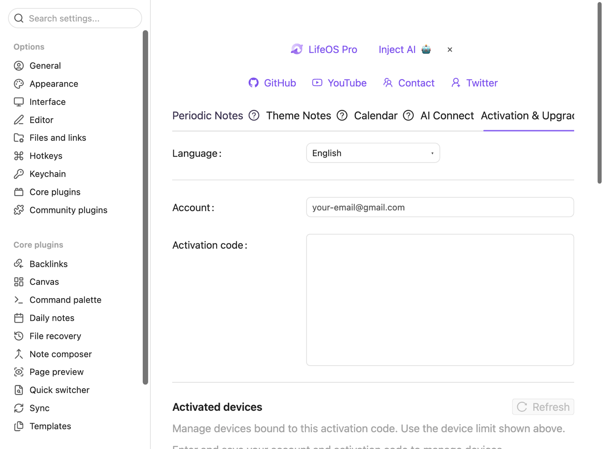This screenshot has height=449, width=603.
Task: Click the Core plugins box icon
Action: click(19, 192)
